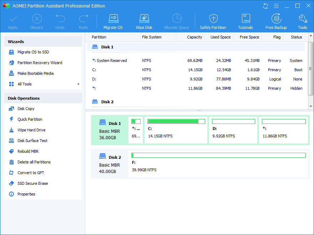
Task: Select Disk Copy operation
Action: 26,109
